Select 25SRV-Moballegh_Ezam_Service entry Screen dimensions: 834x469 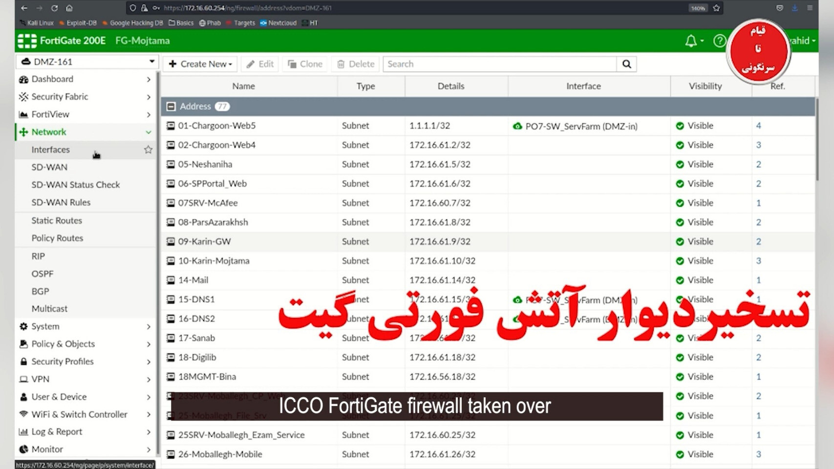pyautogui.click(x=241, y=435)
